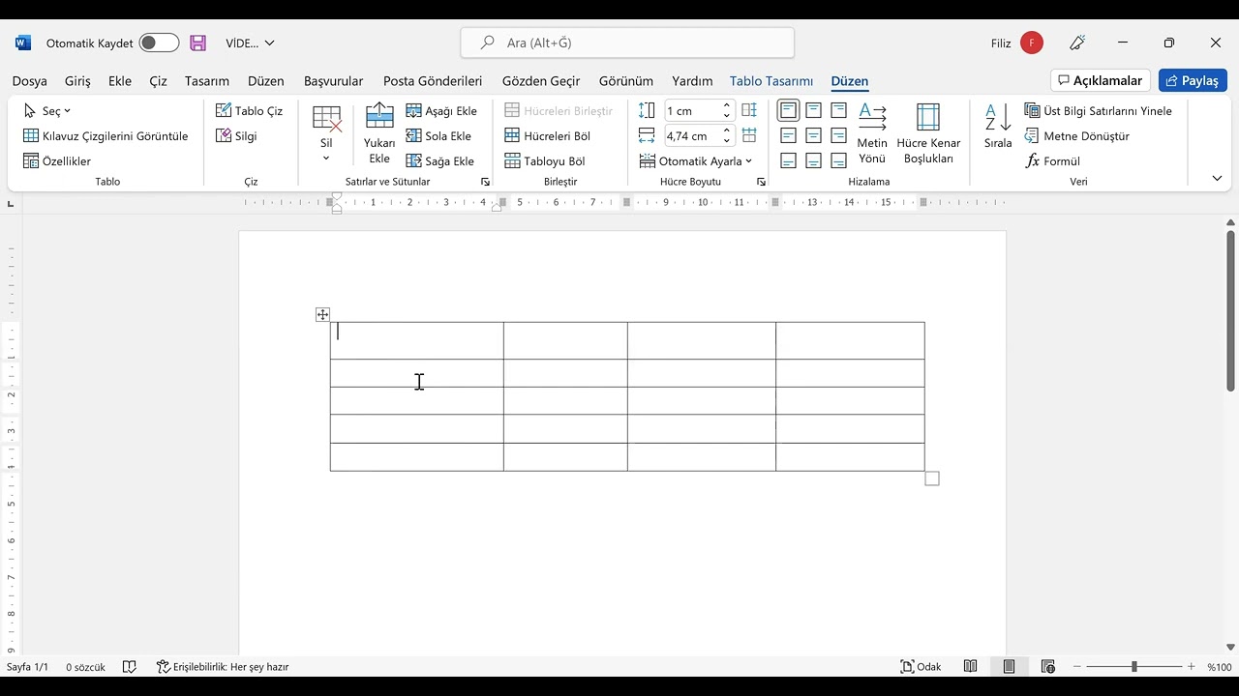The image size is (1239, 696).
Task: Click the Save floppy disk icon
Action: click(x=197, y=43)
